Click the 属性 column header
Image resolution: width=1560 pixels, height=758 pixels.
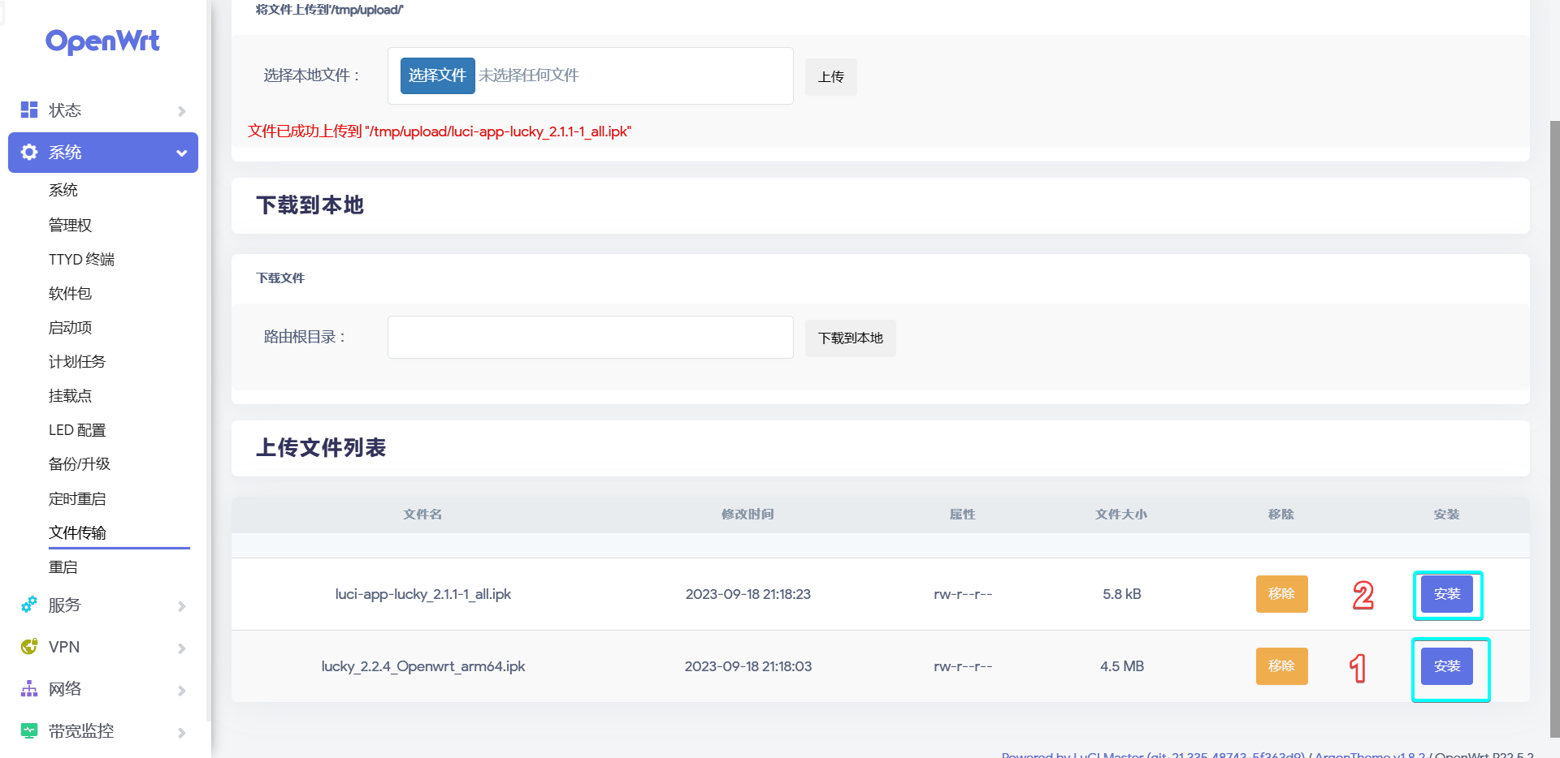point(963,515)
